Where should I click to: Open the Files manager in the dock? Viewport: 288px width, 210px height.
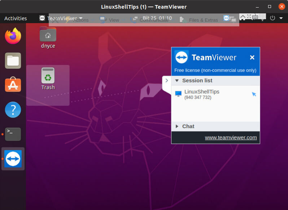[13, 61]
